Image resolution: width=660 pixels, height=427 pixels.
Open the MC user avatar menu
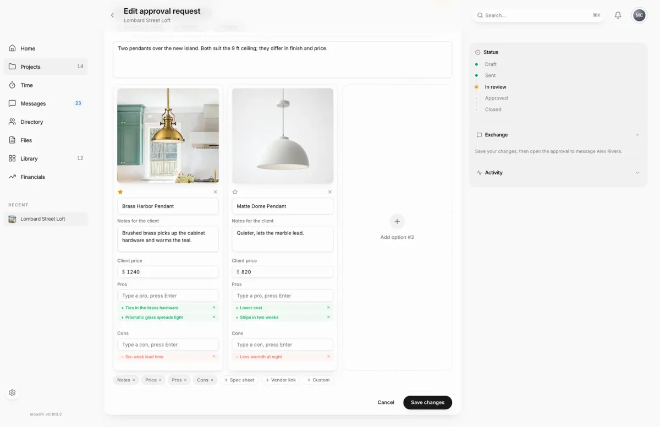639,15
